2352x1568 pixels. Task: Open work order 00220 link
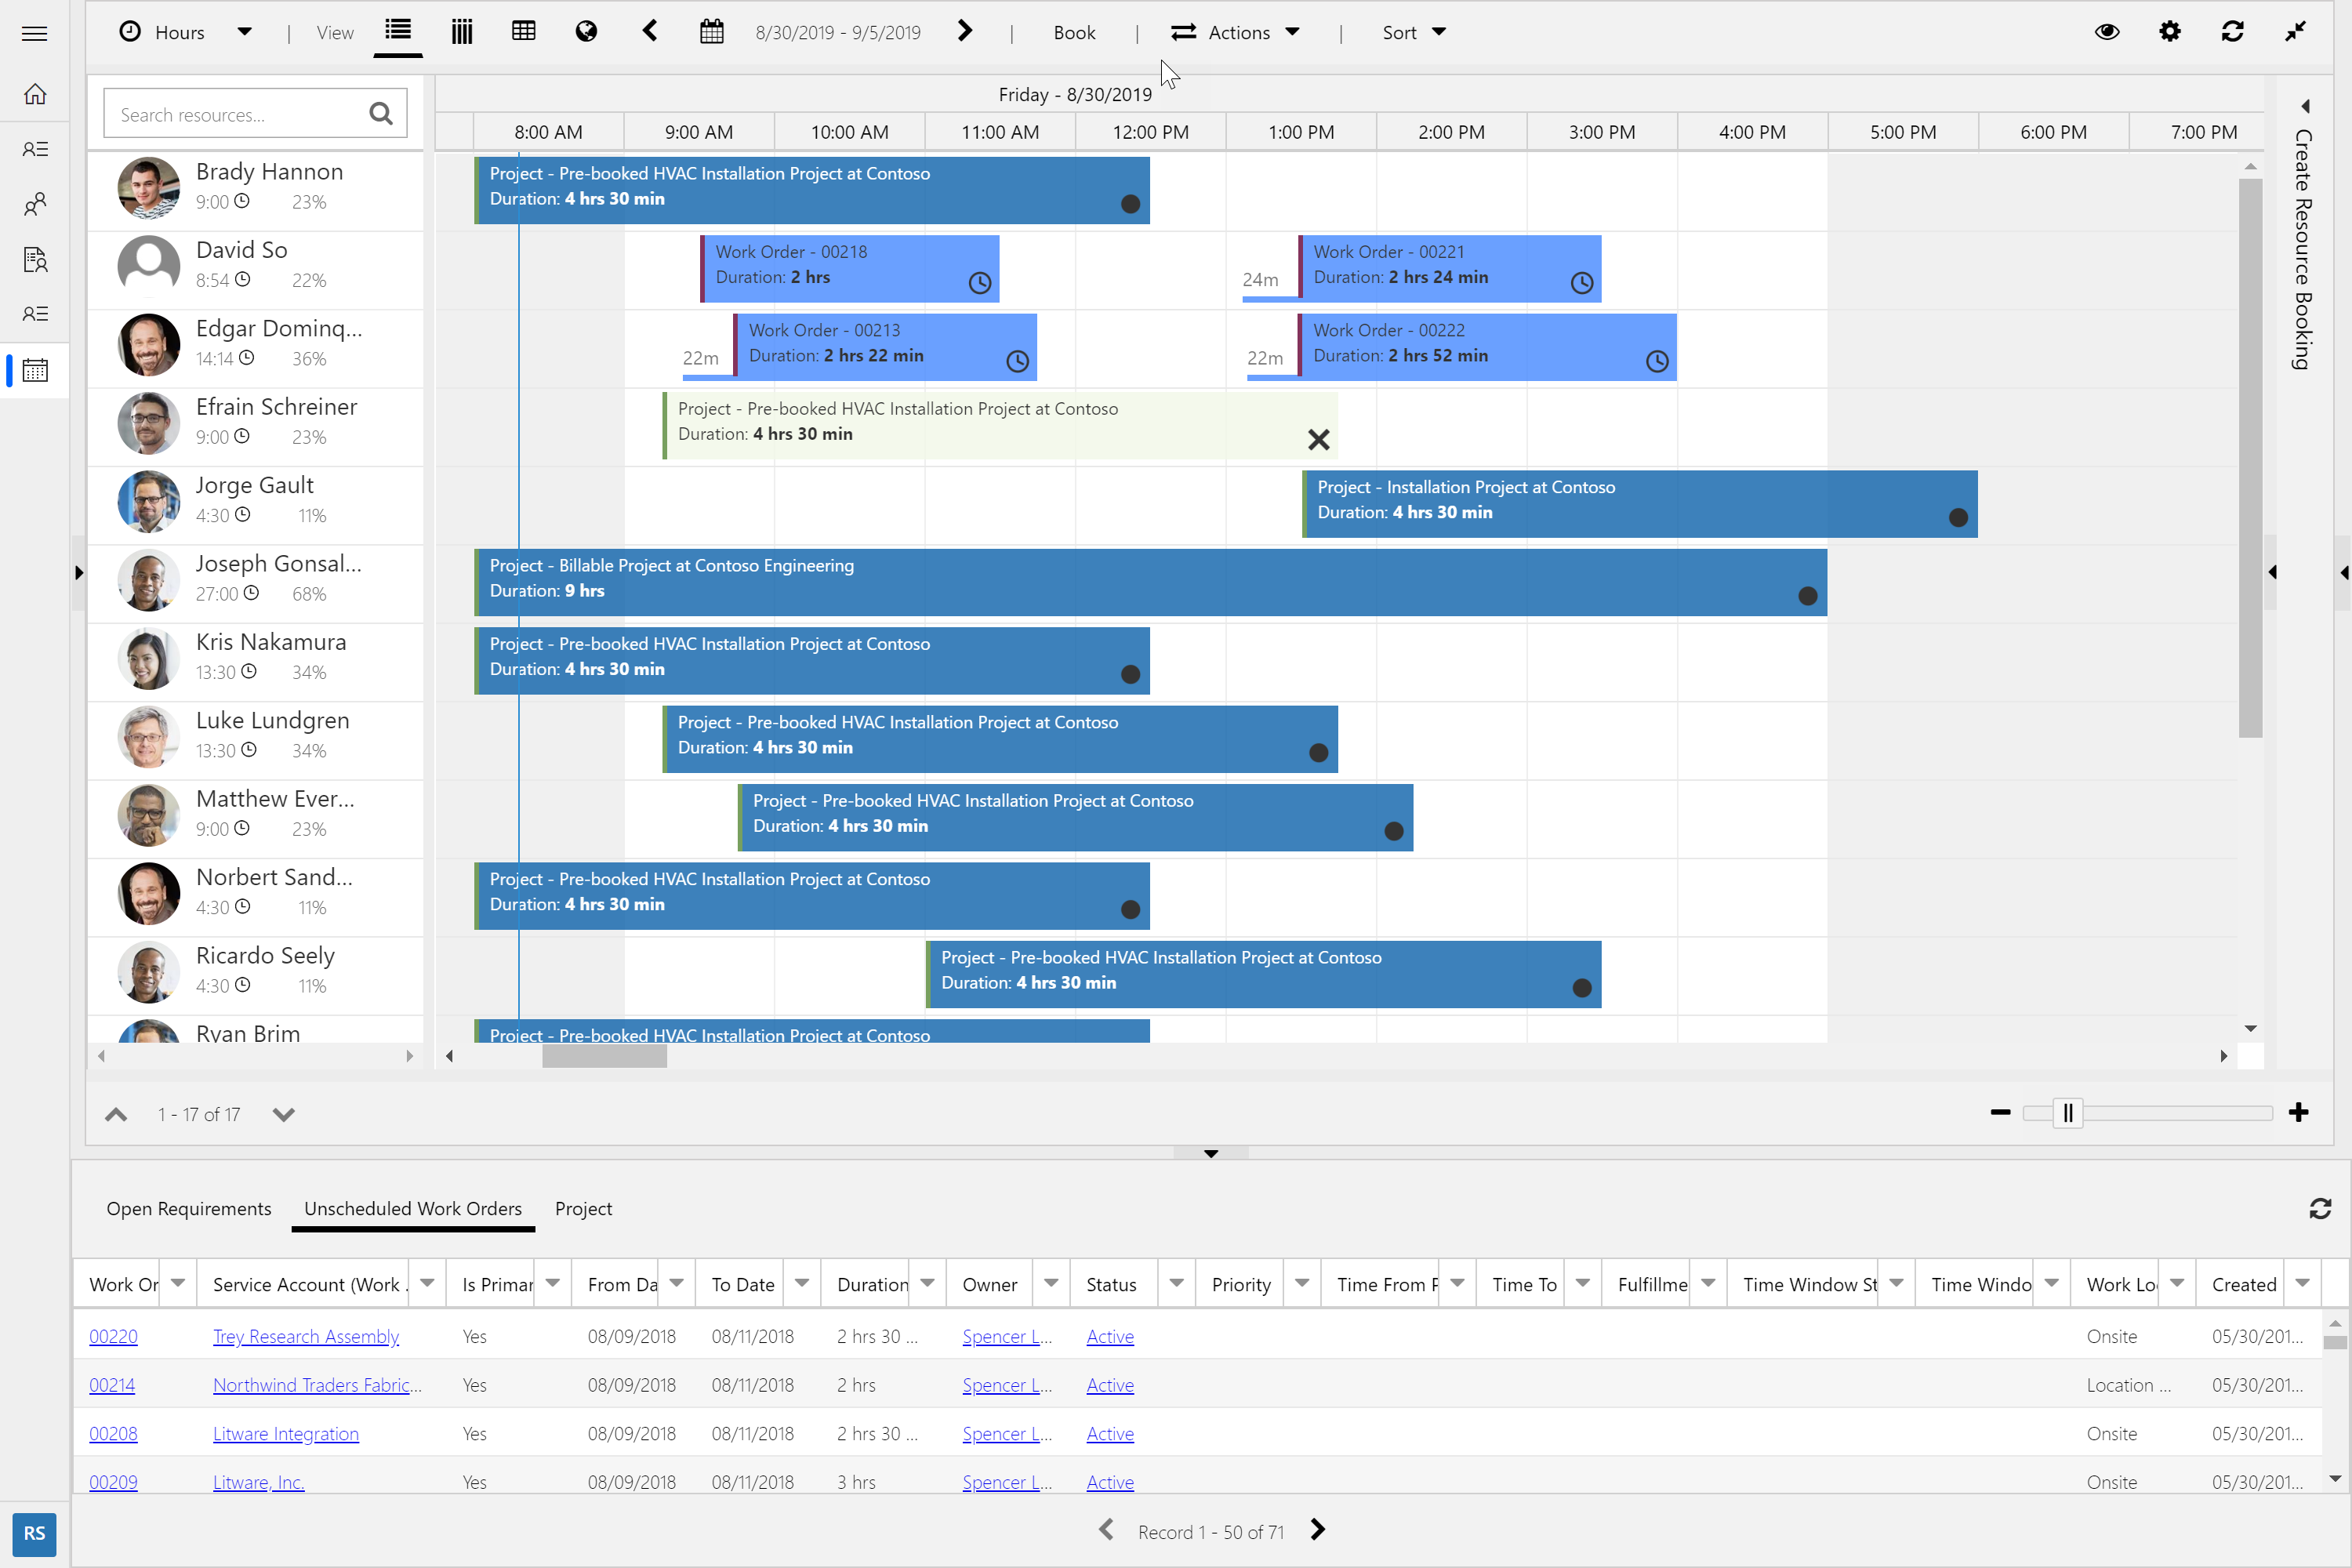(x=113, y=1336)
